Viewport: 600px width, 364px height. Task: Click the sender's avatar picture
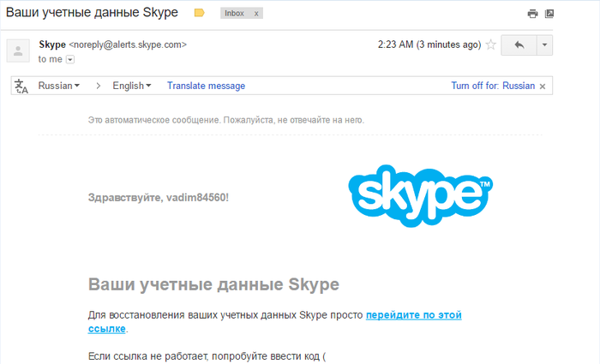click(19, 51)
